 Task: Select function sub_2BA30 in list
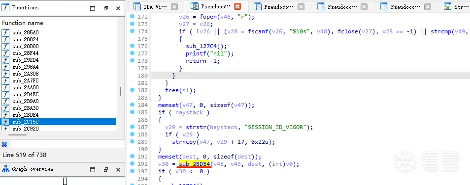click(x=26, y=108)
